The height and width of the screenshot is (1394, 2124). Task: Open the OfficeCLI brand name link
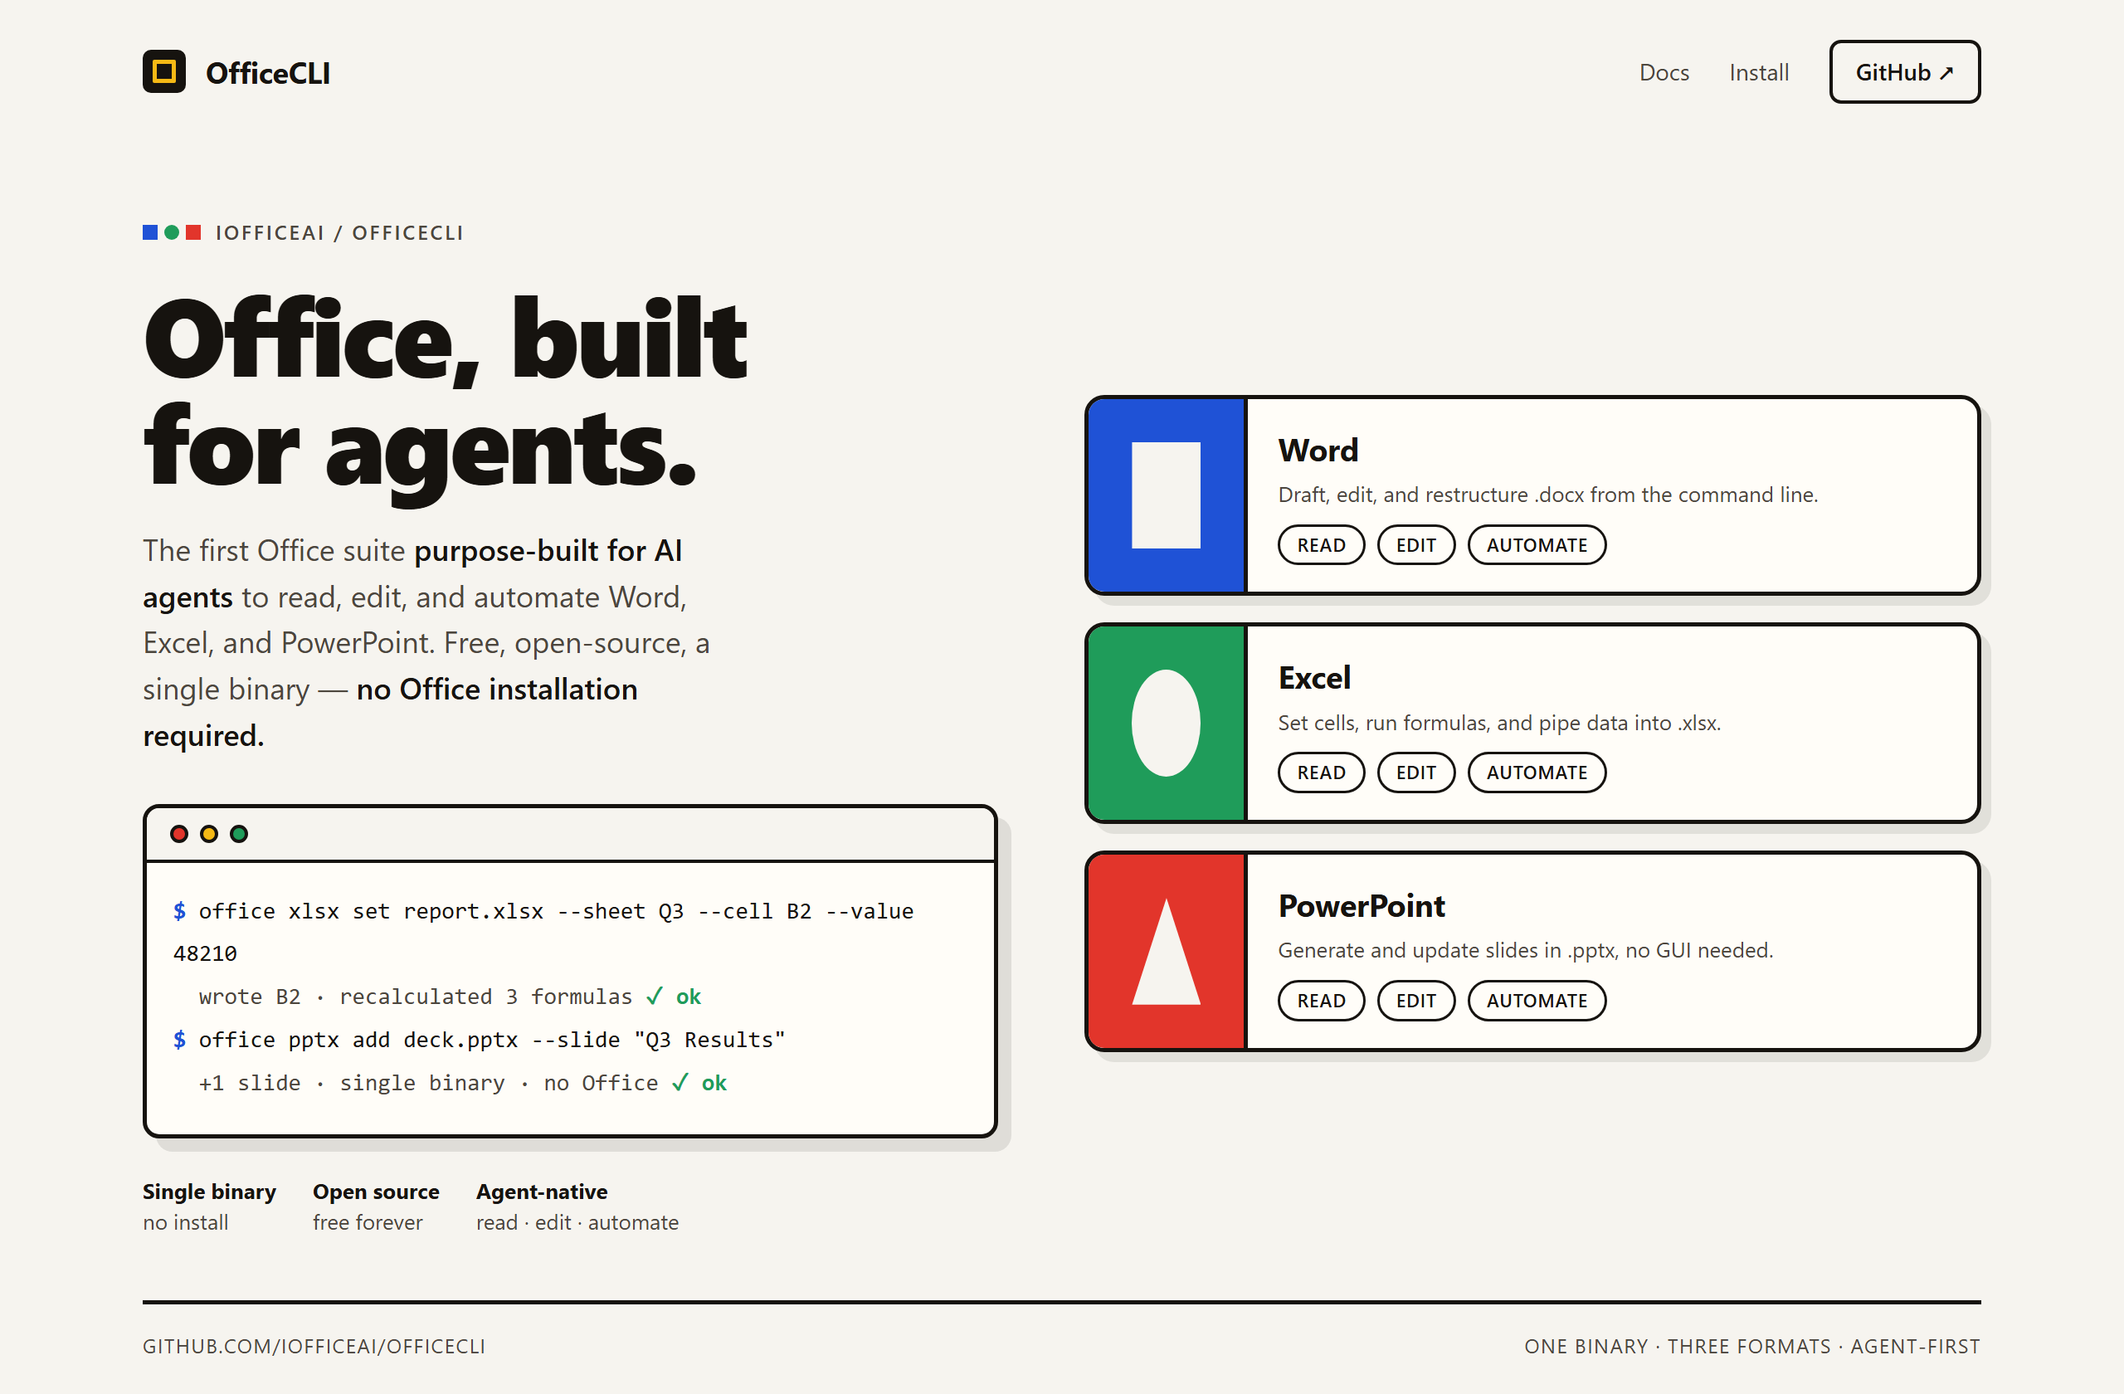coord(268,73)
